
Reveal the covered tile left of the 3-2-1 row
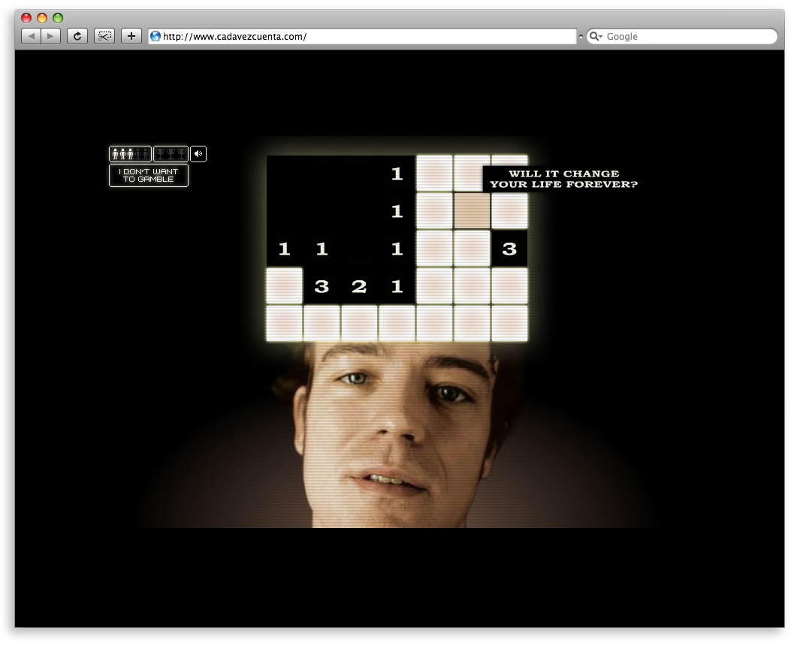pyautogui.click(x=285, y=286)
